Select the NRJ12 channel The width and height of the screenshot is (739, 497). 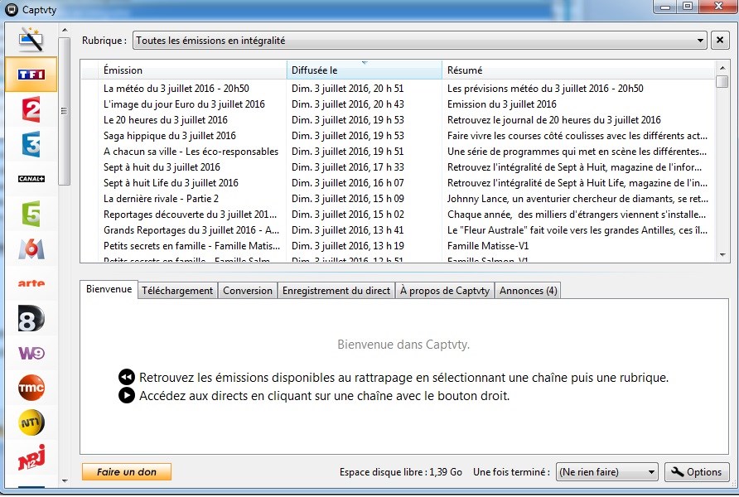coord(31,457)
